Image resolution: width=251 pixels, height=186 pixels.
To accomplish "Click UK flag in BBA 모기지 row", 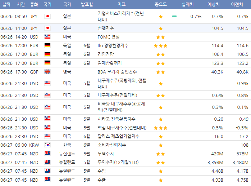I will point(47,72).
